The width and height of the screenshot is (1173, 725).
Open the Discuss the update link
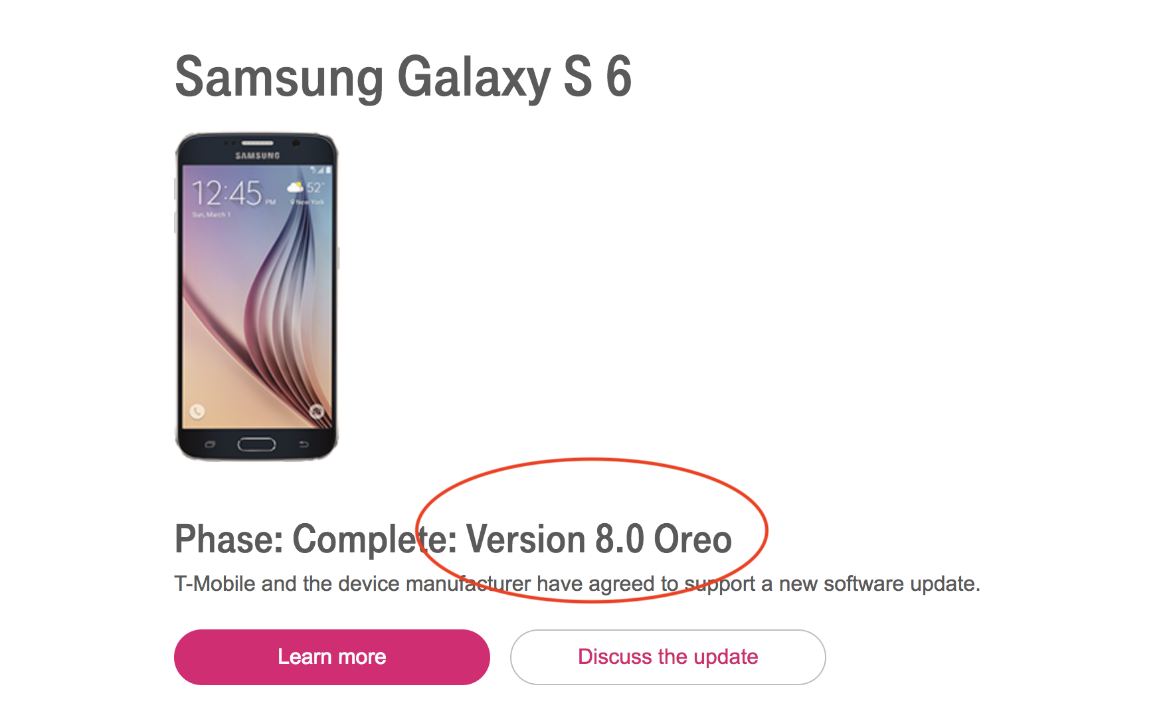pyautogui.click(x=668, y=657)
